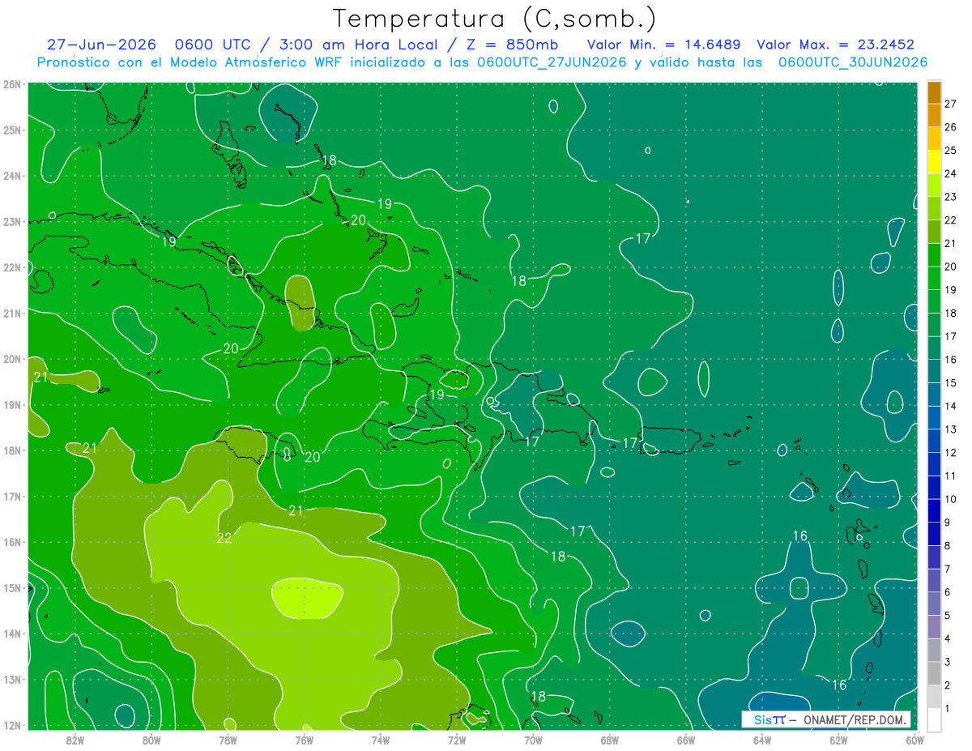
Task: Click the '7' value on the color legend
Action: pos(948,569)
